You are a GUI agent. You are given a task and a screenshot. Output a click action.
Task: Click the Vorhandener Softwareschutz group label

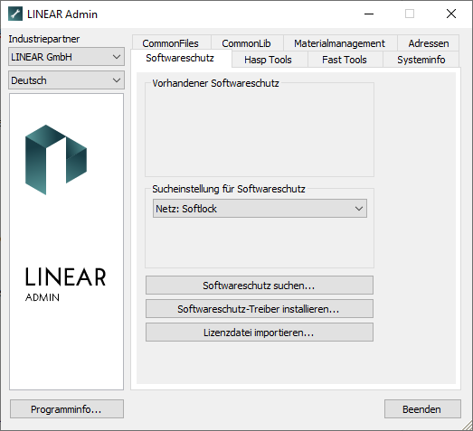tap(215, 83)
